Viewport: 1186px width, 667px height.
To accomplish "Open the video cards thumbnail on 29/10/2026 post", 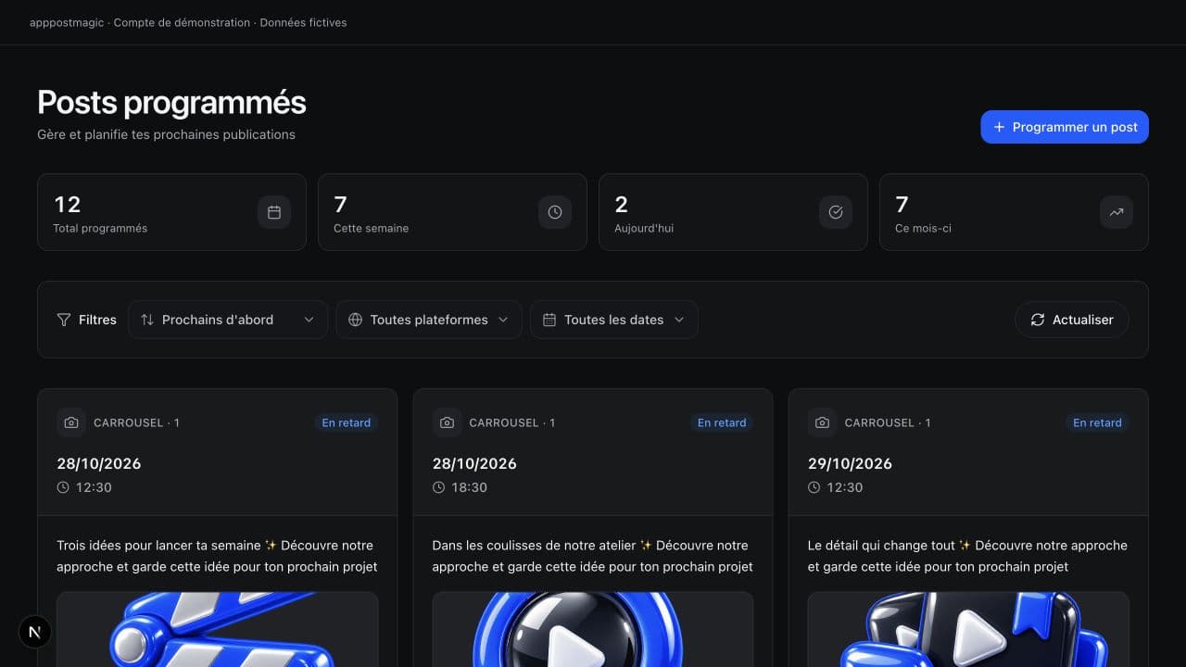I will click(968, 629).
